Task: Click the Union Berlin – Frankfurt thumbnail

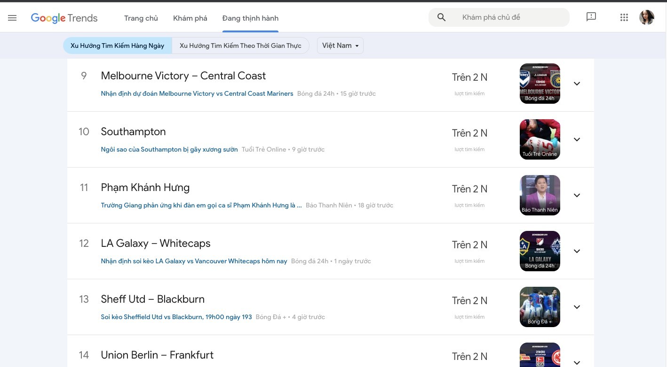Action: 540,355
